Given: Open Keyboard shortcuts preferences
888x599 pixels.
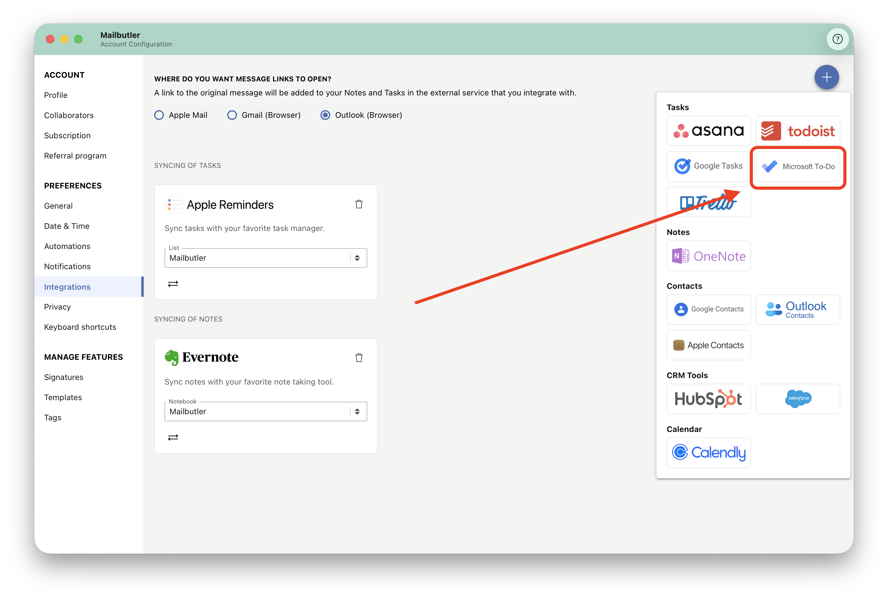Looking at the screenshot, I should [80, 327].
